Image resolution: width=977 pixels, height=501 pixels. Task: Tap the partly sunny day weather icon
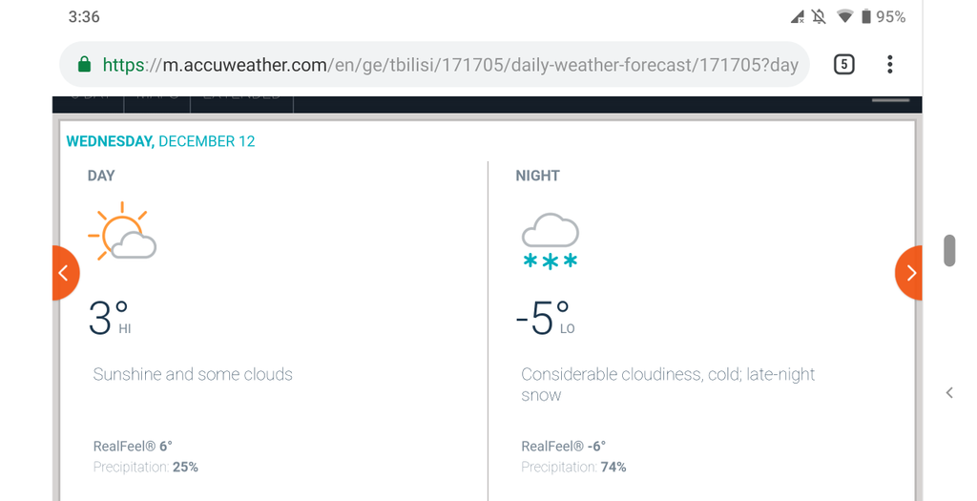tap(122, 231)
